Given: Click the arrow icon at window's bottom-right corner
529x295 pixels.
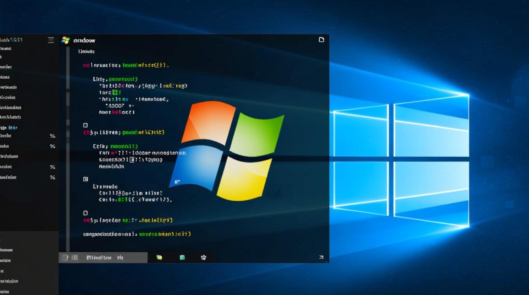Looking at the screenshot, I should point(321,258).
